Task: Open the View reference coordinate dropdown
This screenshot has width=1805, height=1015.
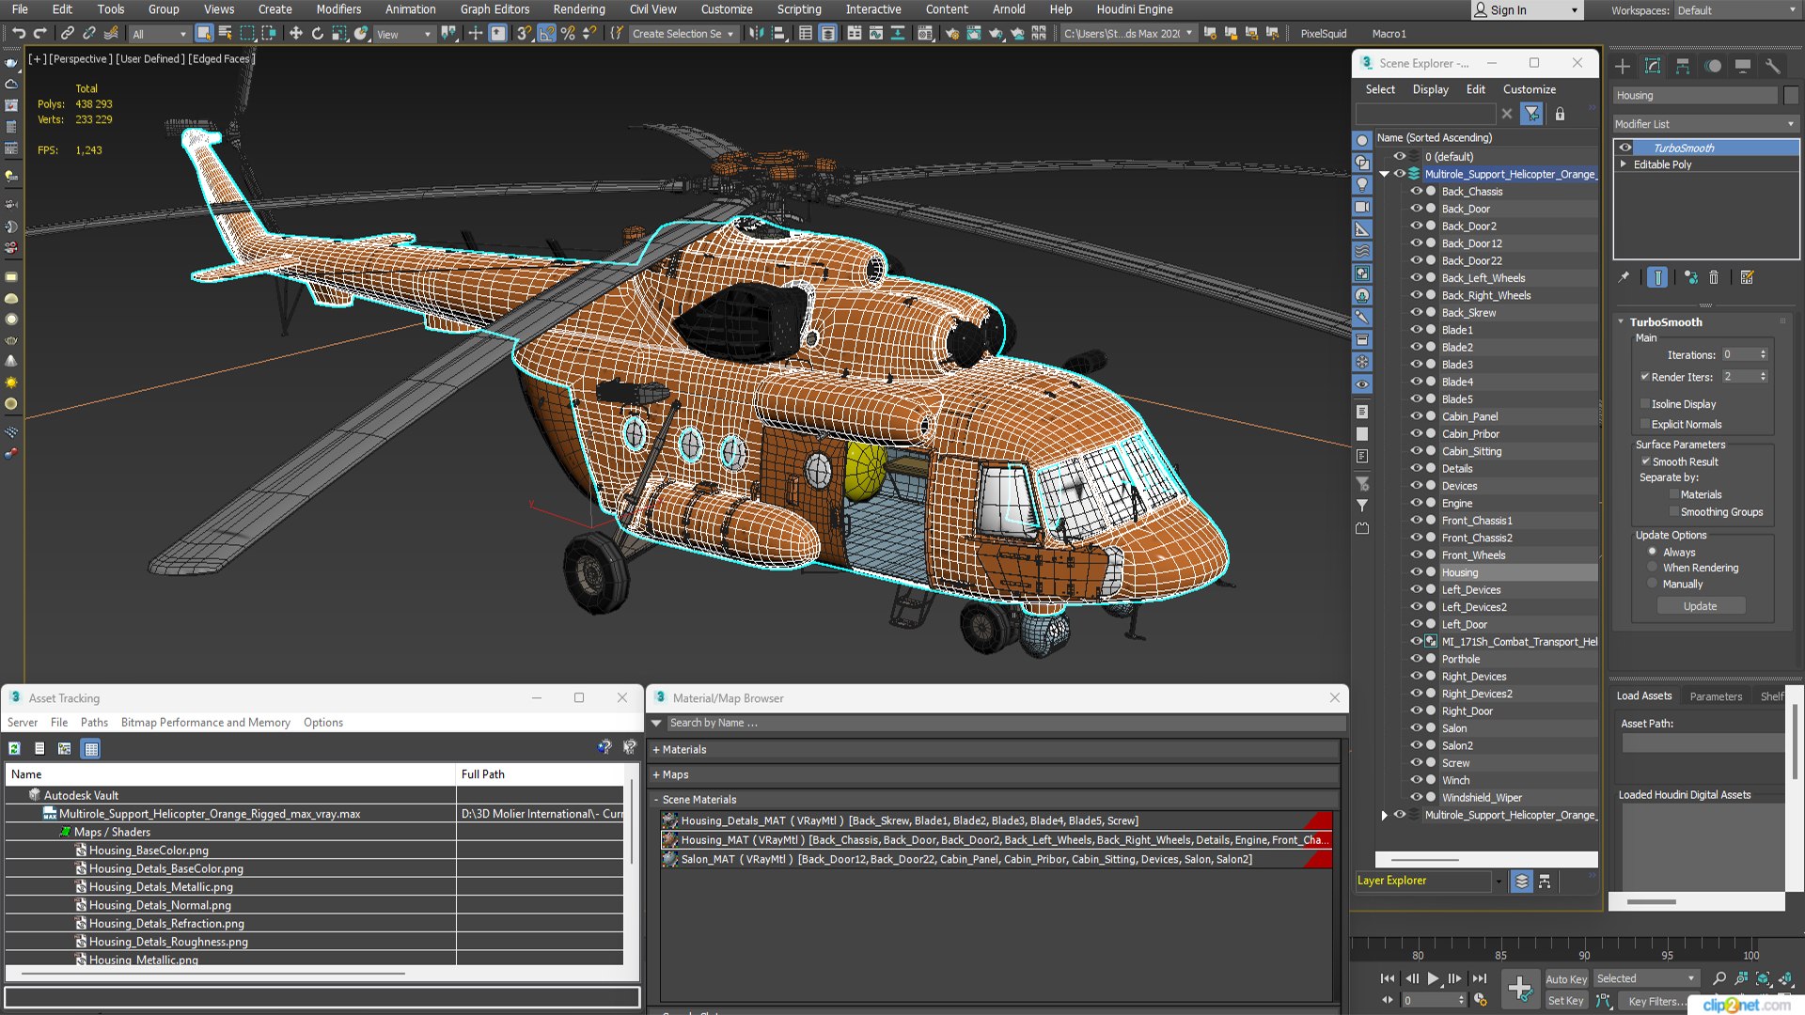Action: click(x=403, y=34)
